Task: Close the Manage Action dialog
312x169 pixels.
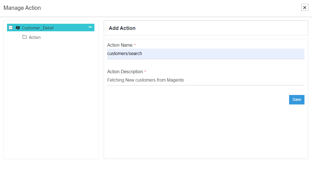Action: 305,8
